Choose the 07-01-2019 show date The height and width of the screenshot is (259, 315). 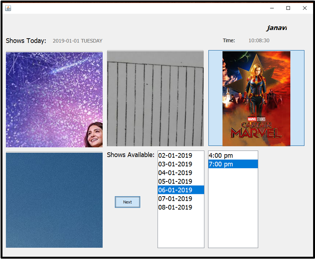pos(175,199)
